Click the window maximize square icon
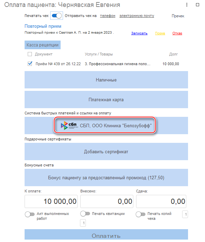The image size is (205, 242). point(197,5)
